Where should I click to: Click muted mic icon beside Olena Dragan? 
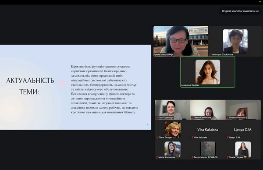[x=157, y=138]
